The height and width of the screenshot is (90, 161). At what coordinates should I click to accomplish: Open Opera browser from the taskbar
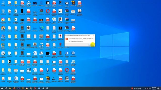(35, 88)
